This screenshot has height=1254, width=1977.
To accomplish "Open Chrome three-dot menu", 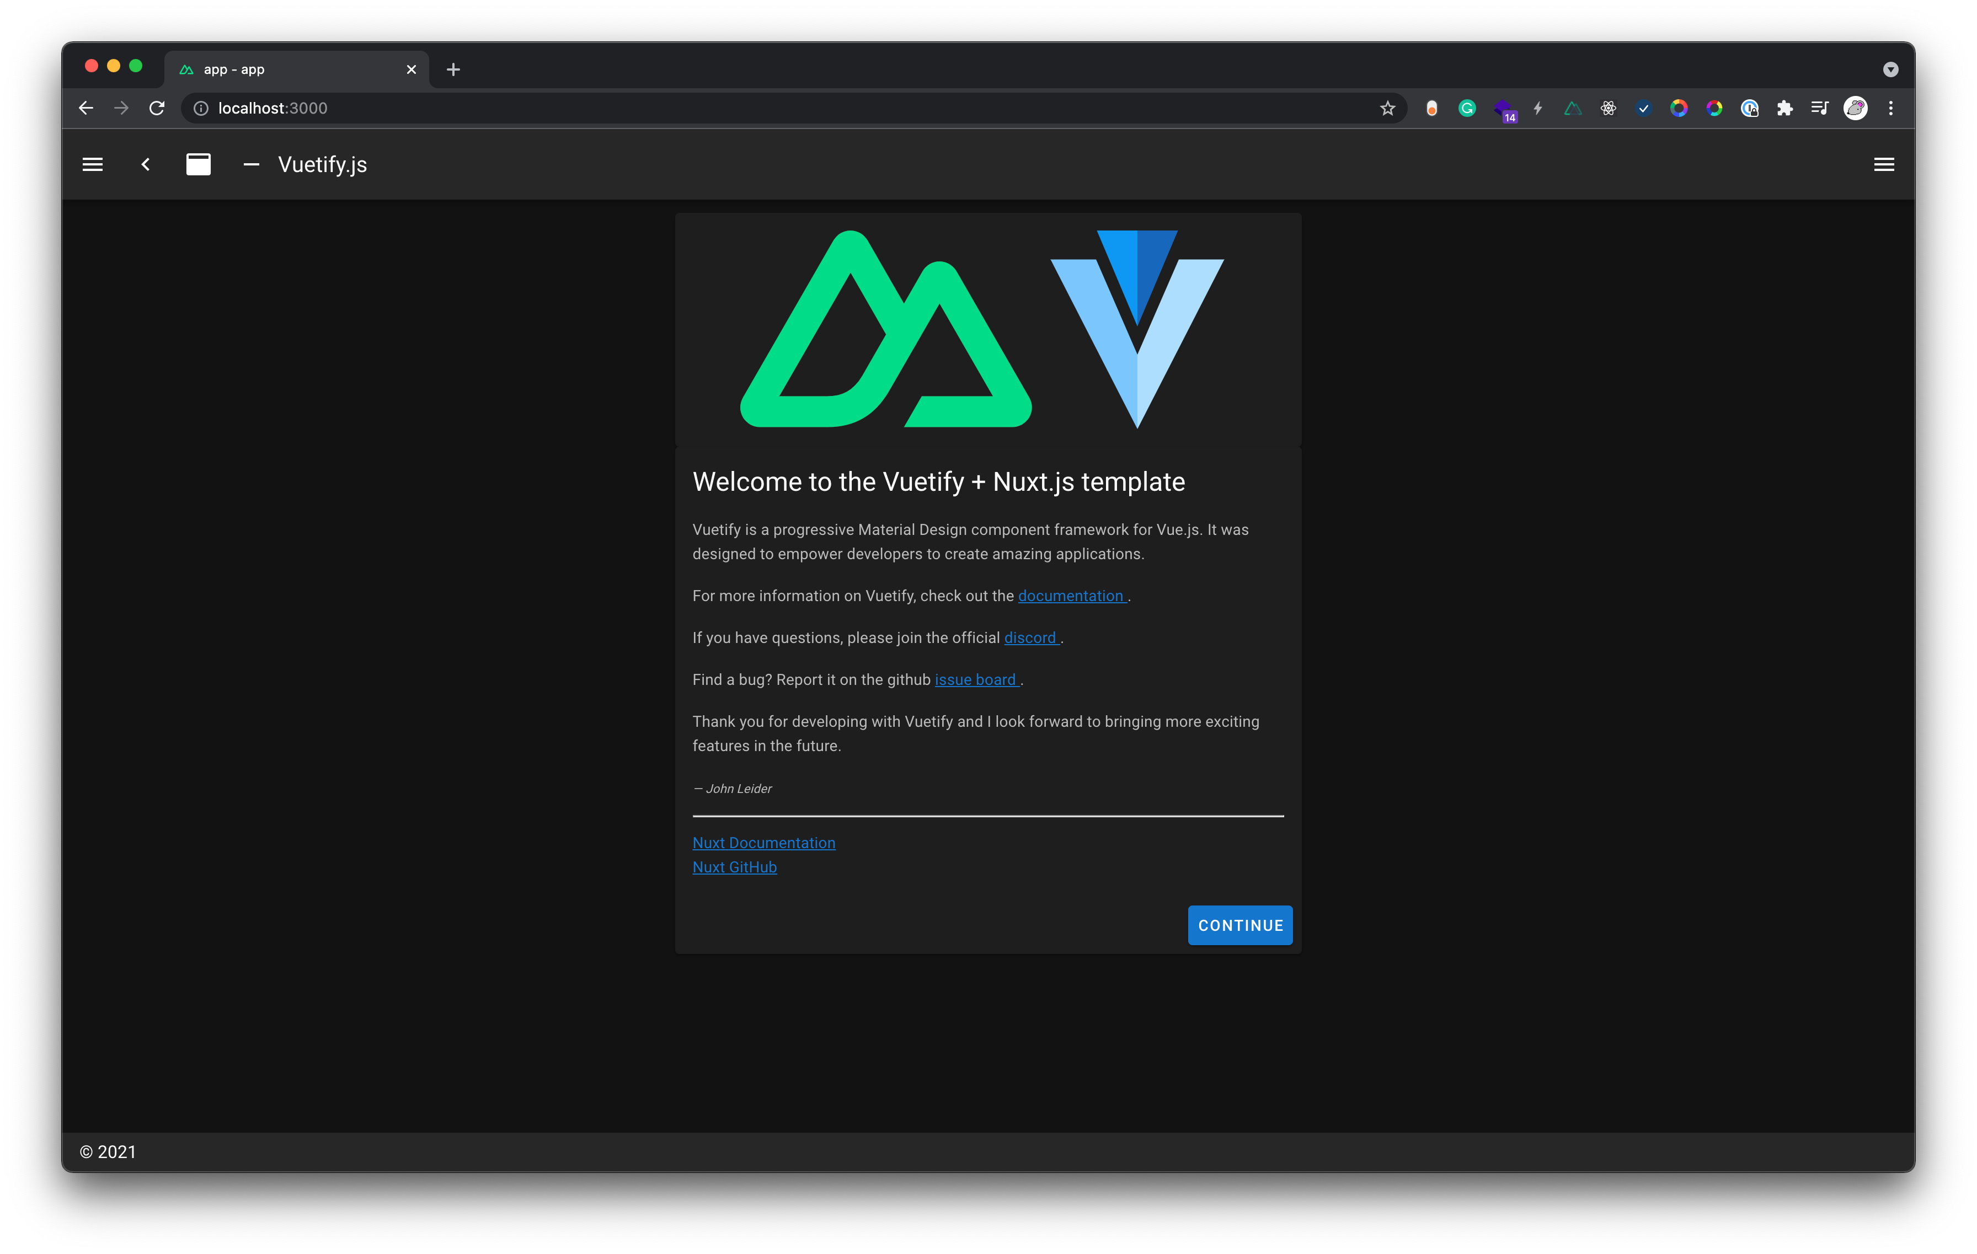I will point(1891,108).
